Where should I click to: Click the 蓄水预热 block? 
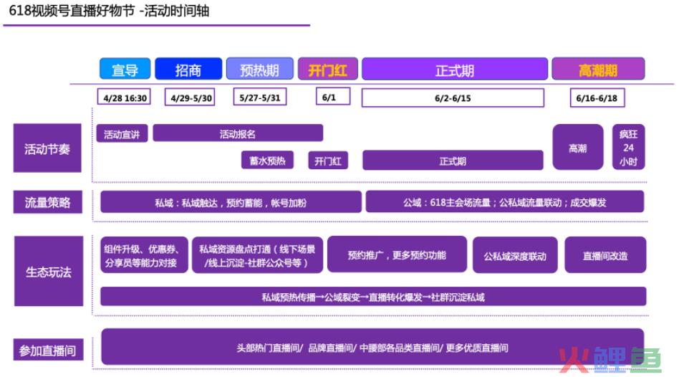[267, 160]
